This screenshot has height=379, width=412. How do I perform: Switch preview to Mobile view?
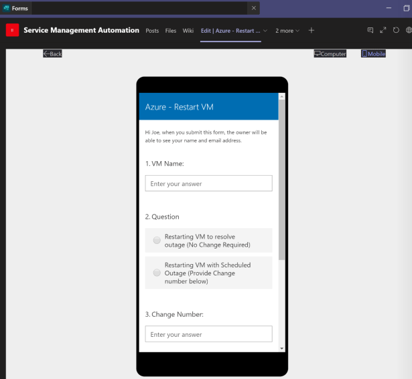pos(373,53)
